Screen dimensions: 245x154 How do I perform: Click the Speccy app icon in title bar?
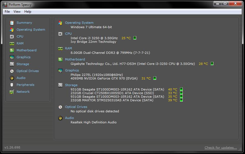5,5
